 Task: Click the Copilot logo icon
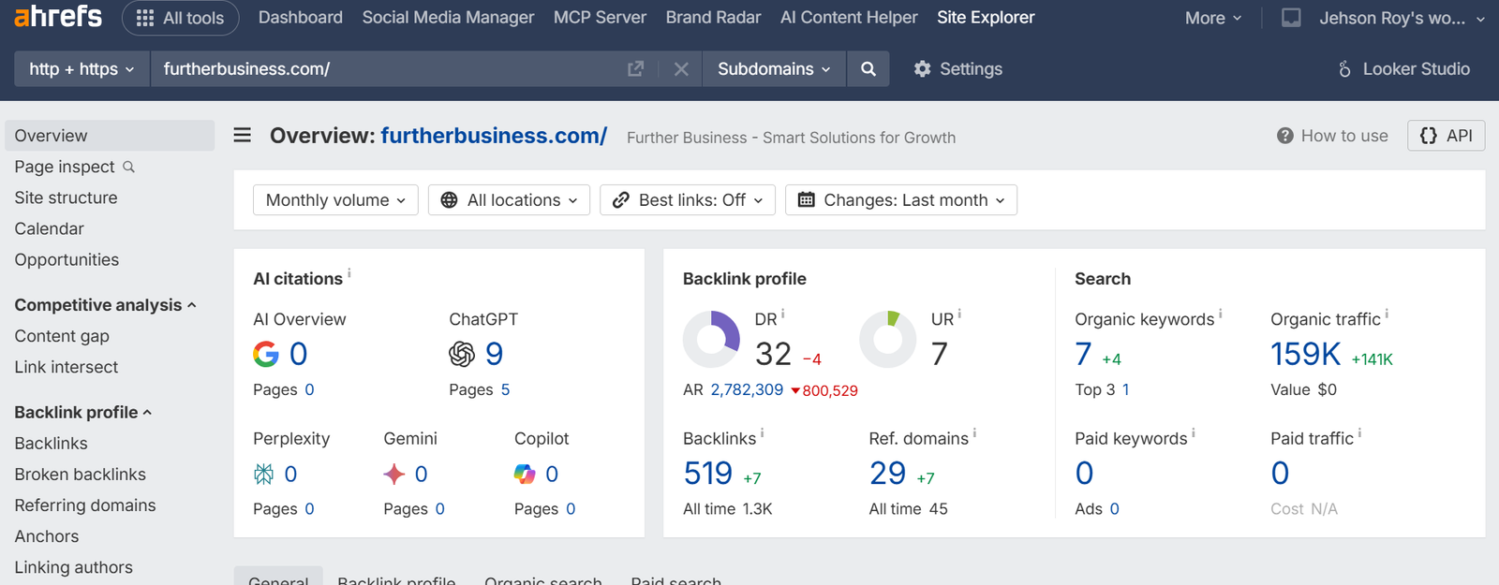coord(525,475)
